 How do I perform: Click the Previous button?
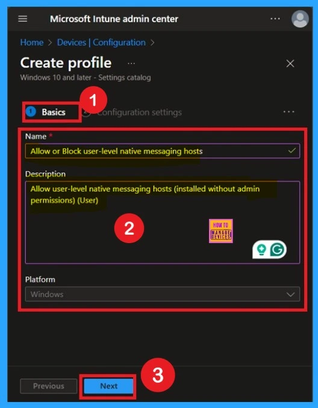coord(49,386)
